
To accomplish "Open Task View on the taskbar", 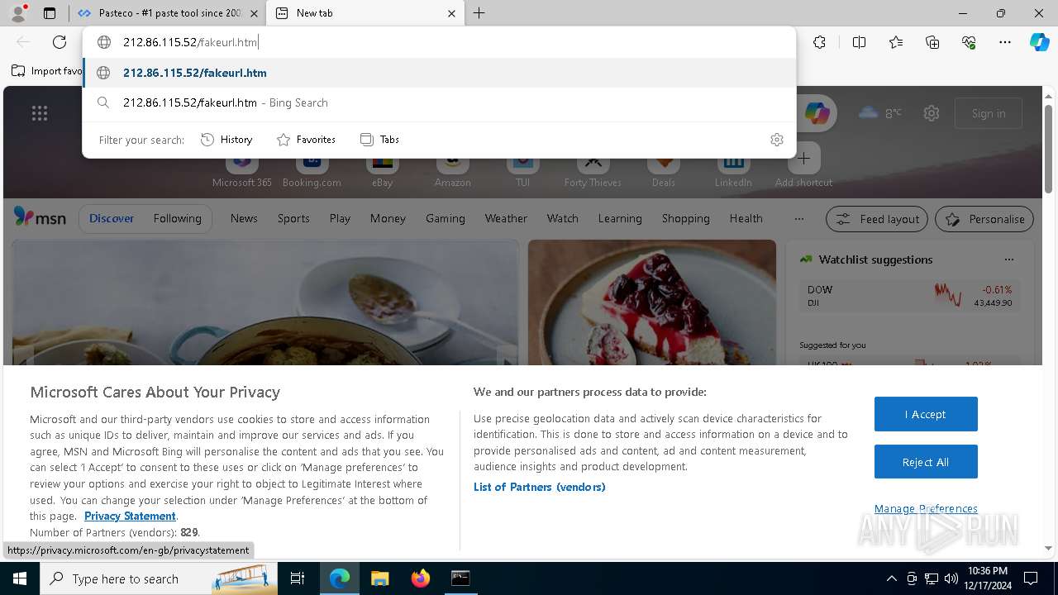I will (298, 578).
